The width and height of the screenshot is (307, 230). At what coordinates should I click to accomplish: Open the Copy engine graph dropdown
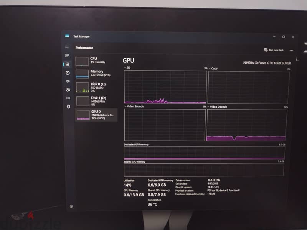point(213,69)
